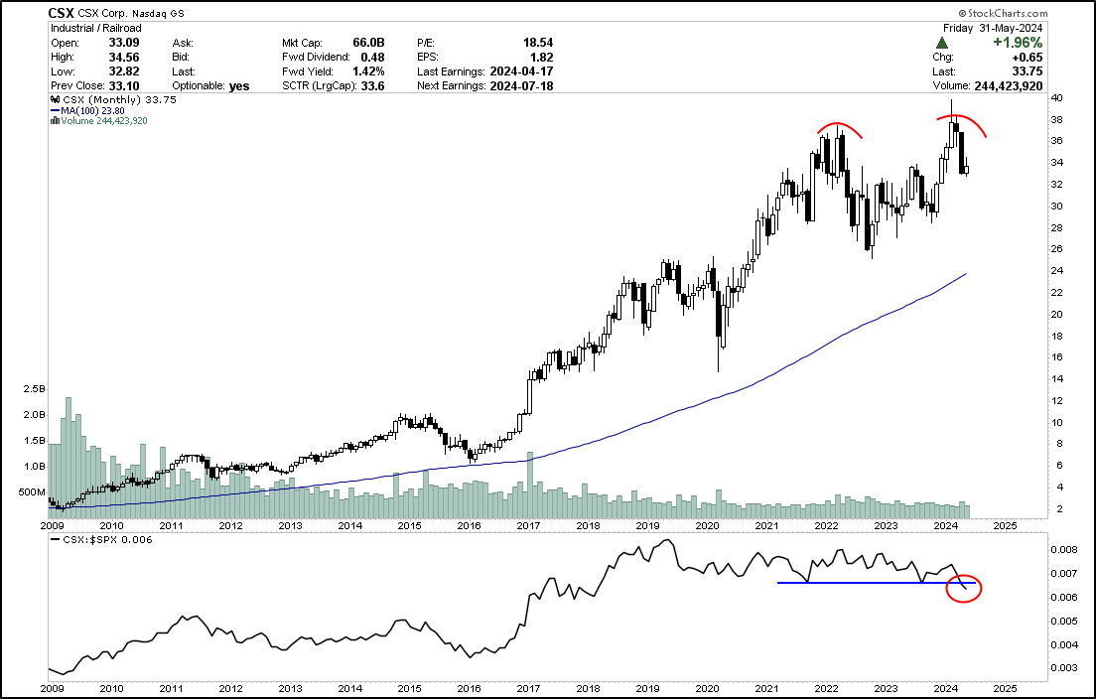Click the Fwd Dividend value 0.48
This screenshot has width=1096, height=699.
[372, 58]
